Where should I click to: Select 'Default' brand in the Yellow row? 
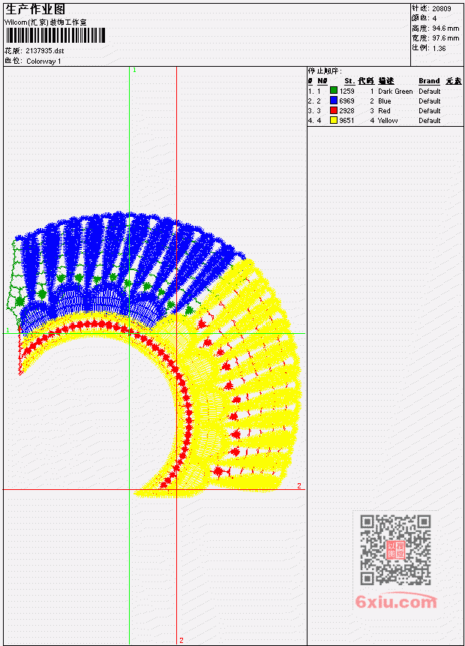(x=430, y=121)
